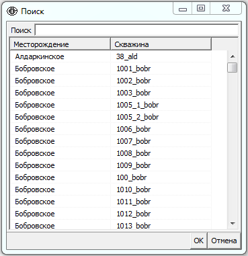Click the application icon in the title bar
248x256 pixels.
12,11
